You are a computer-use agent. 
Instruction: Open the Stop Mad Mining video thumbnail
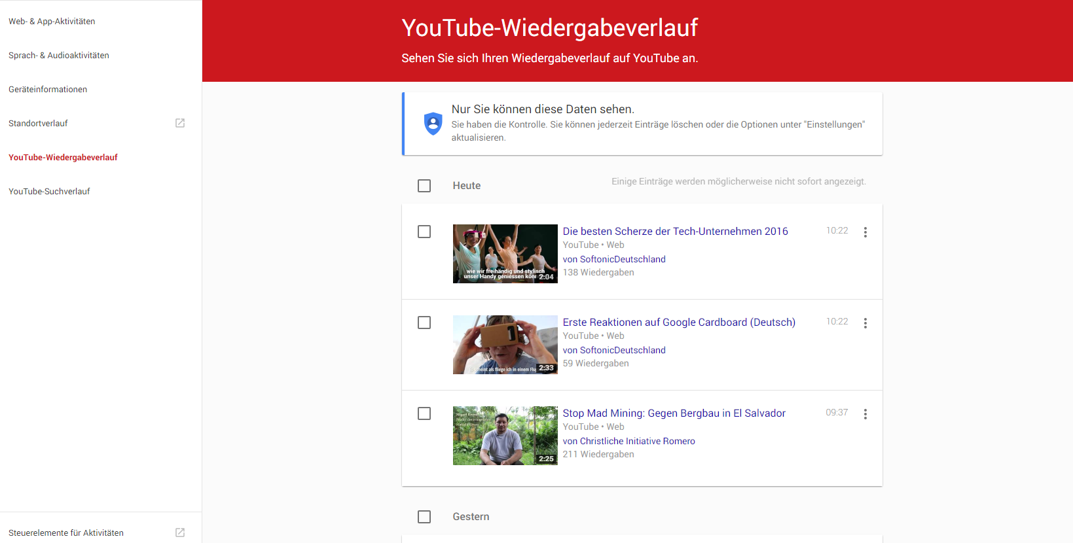(x=505, y=436)
